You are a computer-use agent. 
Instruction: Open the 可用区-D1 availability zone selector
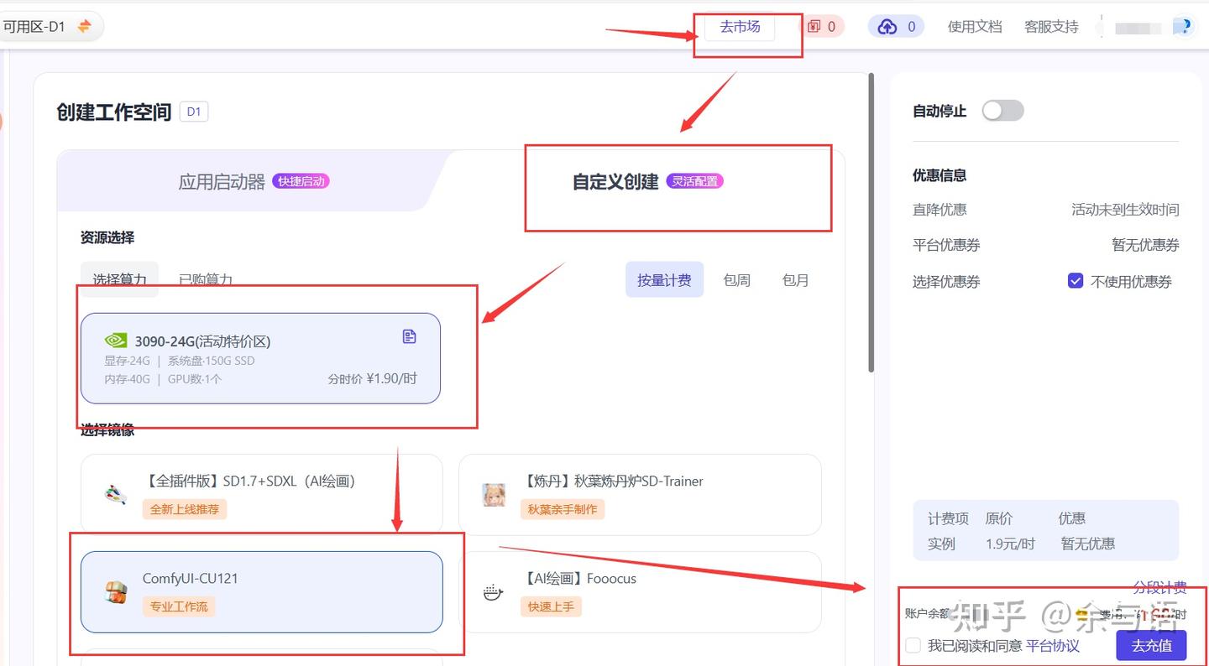[x=42, y=25]
